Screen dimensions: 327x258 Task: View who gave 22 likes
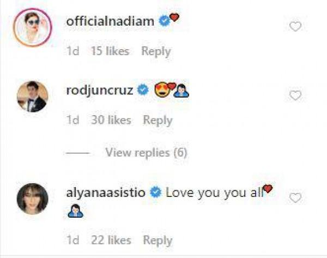pyautogui.click(x=112, y=241)
